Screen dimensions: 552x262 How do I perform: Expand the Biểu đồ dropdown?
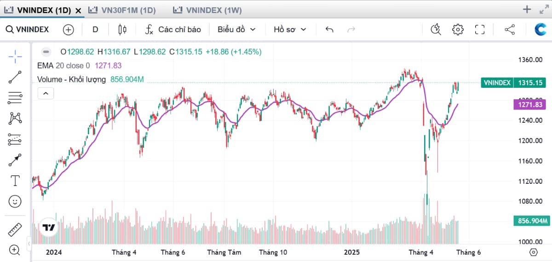(x=236, y=29)
